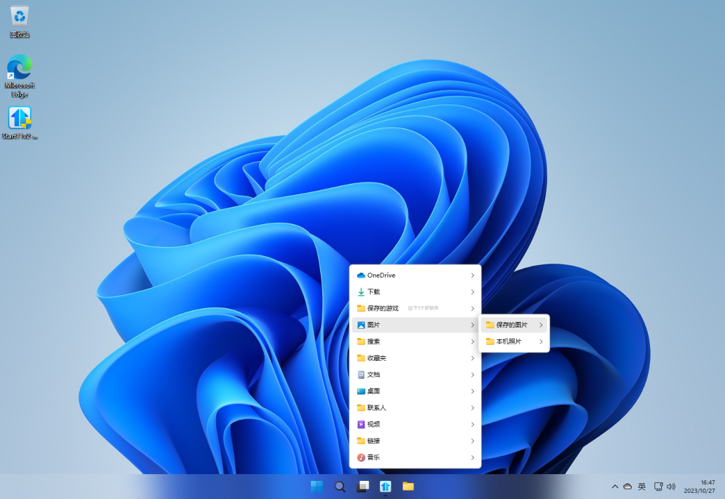The image size is (725, 499).
Task: Toggle the 英 input language indicator
Action: coord(642,486)
